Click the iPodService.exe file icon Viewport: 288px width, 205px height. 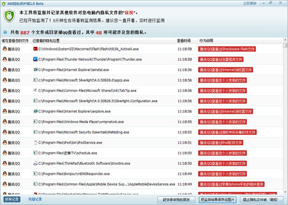pyautogui.click(x=35, y=142)
